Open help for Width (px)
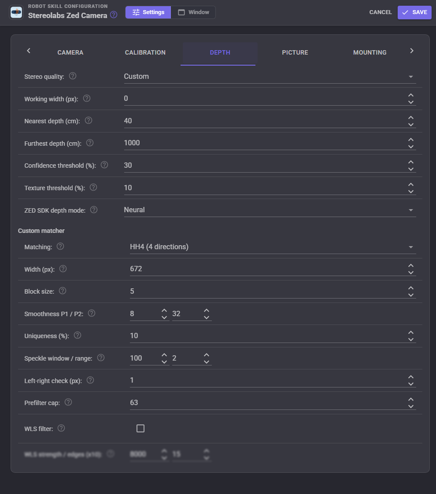This screenshot has width=436, height=494. (63, 269)
